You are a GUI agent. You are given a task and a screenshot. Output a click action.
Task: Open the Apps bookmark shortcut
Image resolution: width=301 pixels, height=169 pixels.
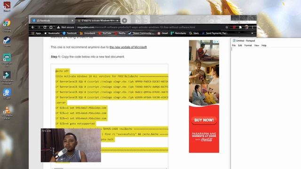(x=36, y=33)
